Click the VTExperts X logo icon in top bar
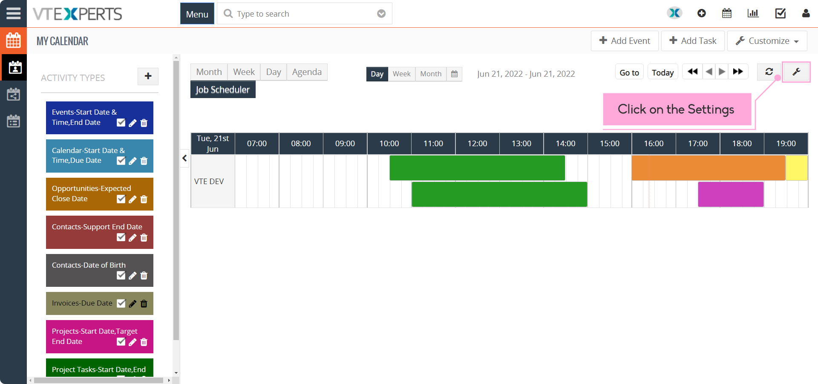Viewport: 818px width, 384px height. tap(674, 13)
